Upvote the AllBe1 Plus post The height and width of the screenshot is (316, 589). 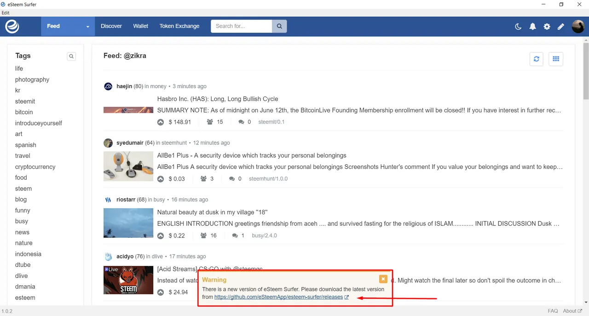pos(161,179)
